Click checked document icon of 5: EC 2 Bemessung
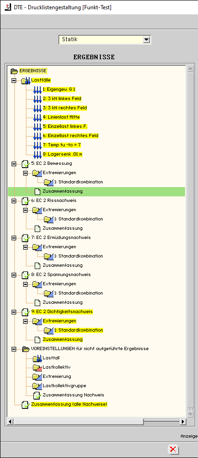The width and height of the screenshot is (198, 458). 25,163
